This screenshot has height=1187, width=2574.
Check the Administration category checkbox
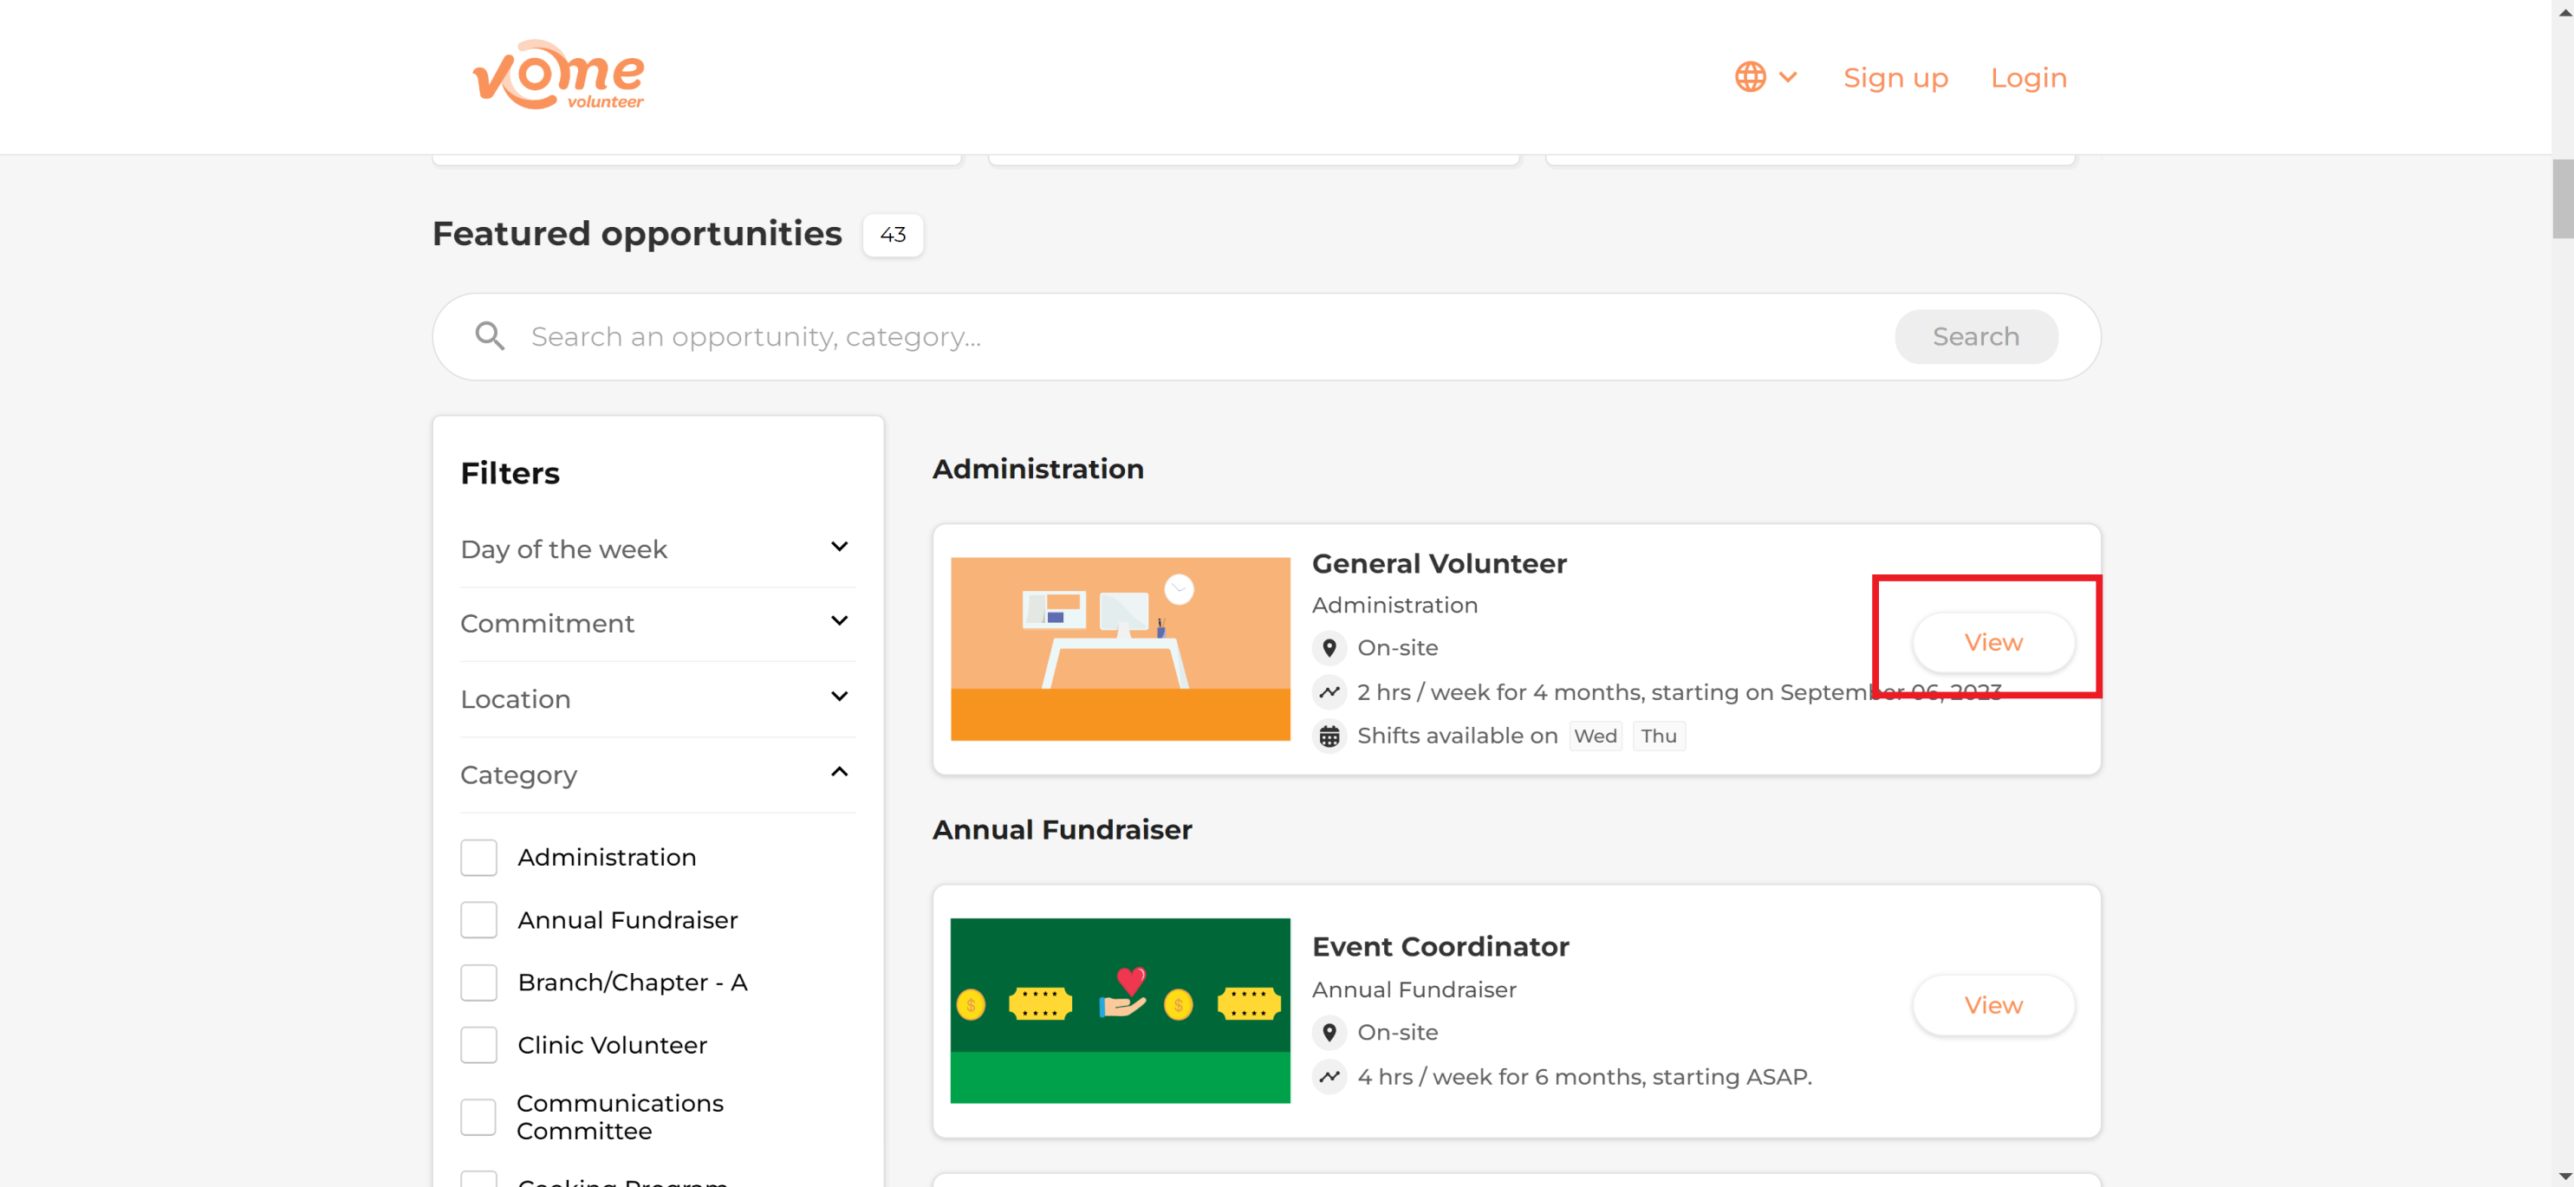[x=478, y=857]
